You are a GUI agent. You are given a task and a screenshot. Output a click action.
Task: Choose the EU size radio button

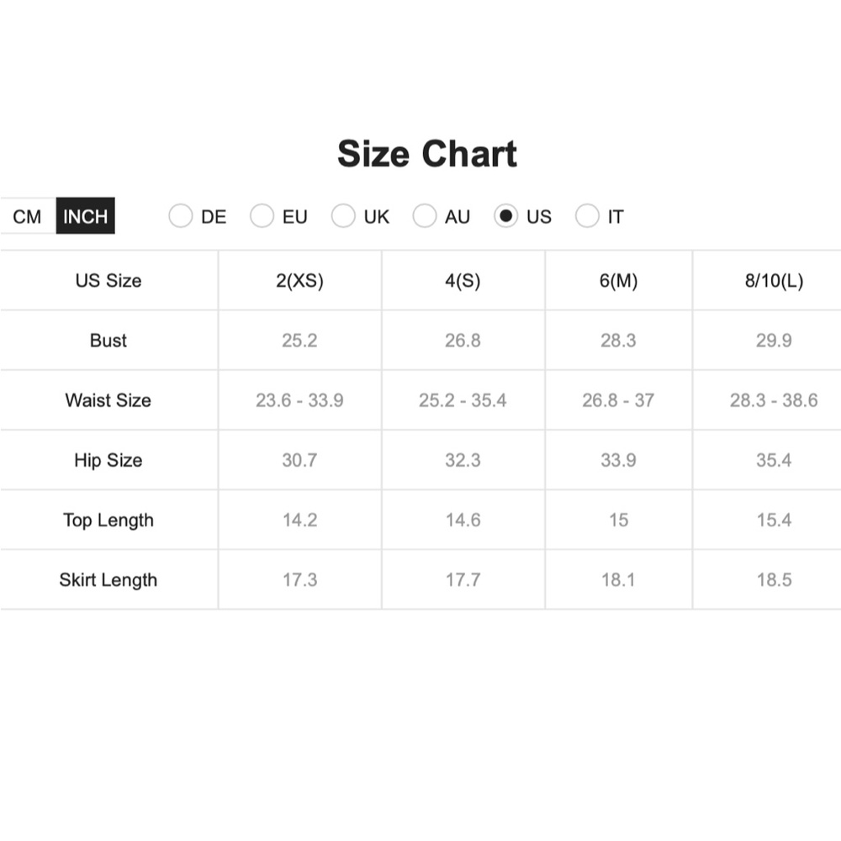262,215
